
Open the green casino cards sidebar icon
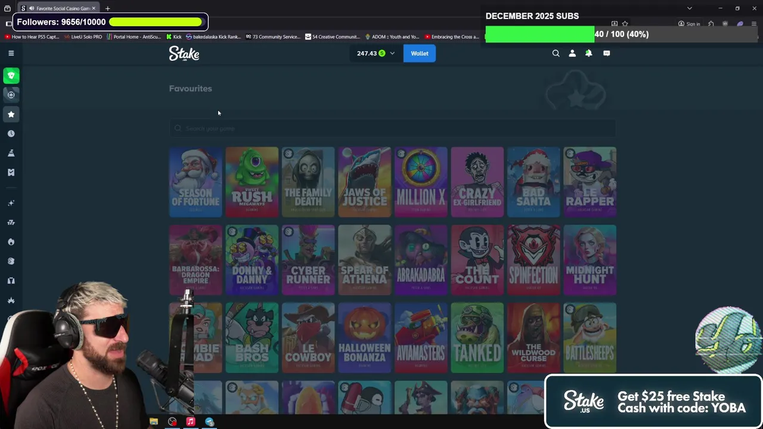(x=11, y=76)
